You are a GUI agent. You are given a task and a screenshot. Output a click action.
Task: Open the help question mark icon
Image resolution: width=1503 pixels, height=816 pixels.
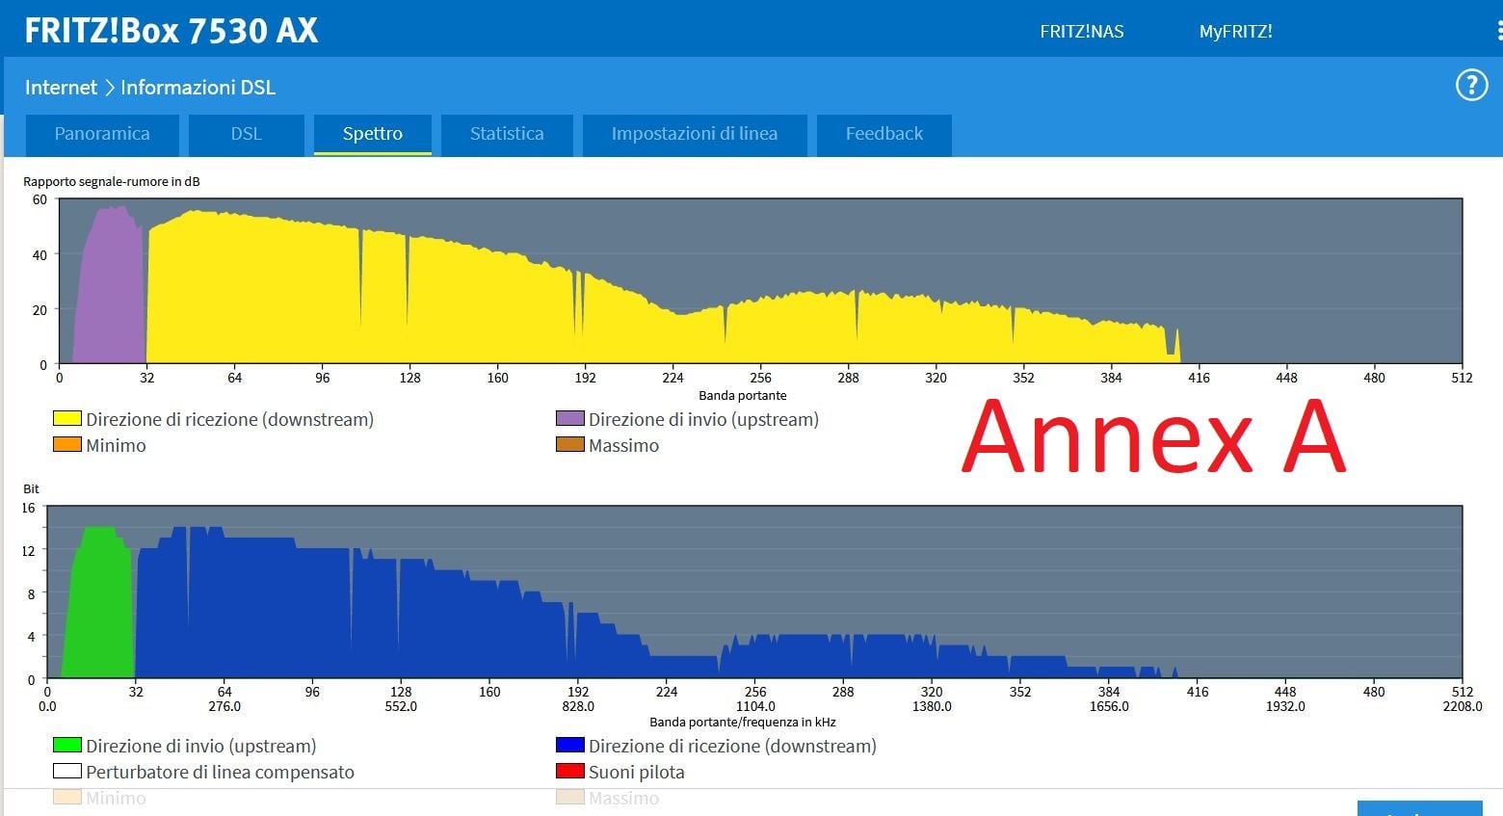[x=1470, y=86]
